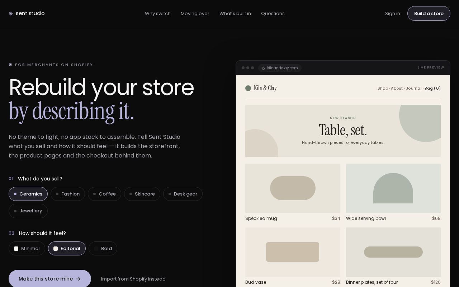Click the Kiln & Clay store logo
Screen dimensions: 459x287
261,88
